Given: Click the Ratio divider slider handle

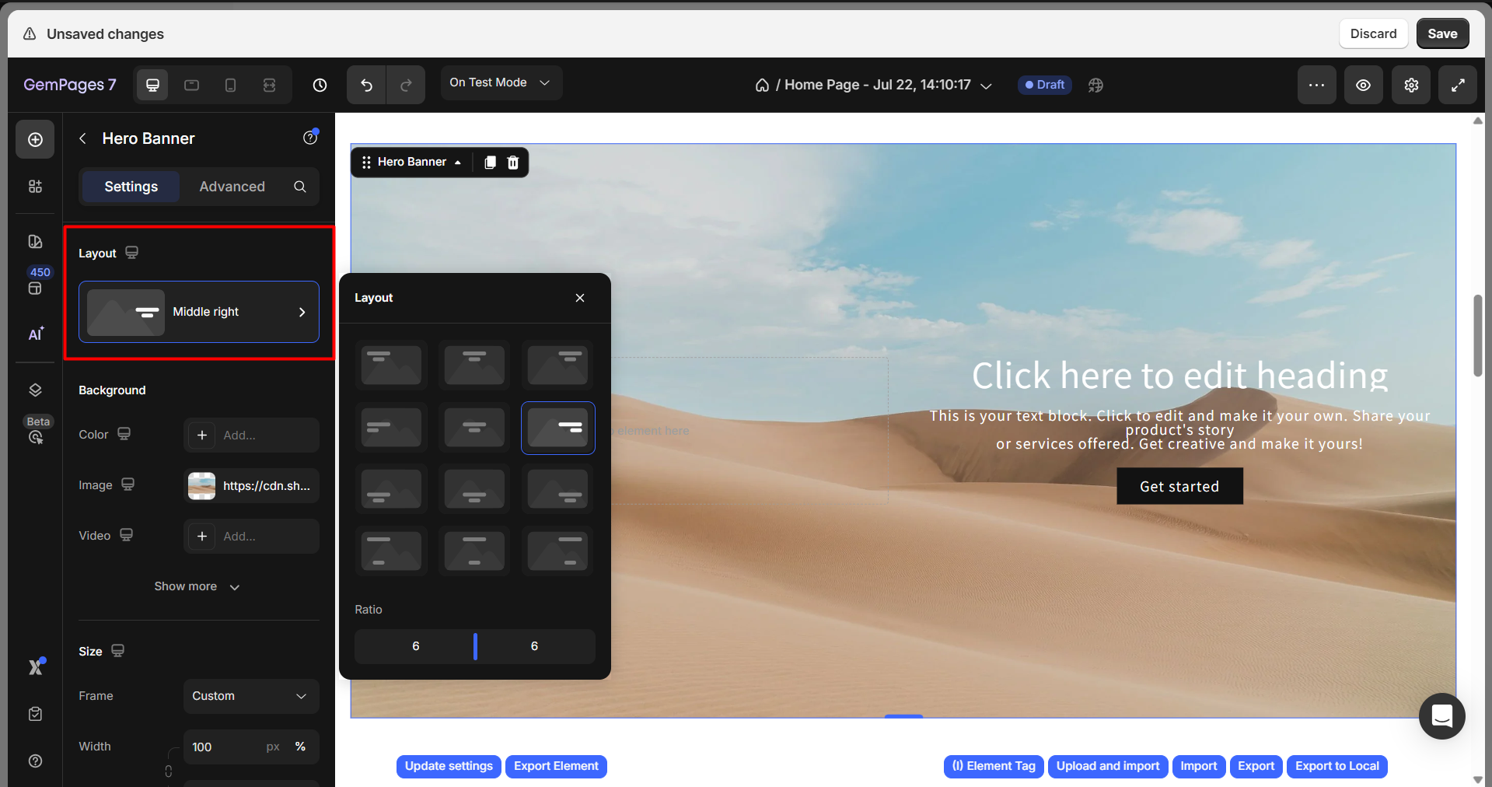Looking at the screenshot, I should [475, 646].
